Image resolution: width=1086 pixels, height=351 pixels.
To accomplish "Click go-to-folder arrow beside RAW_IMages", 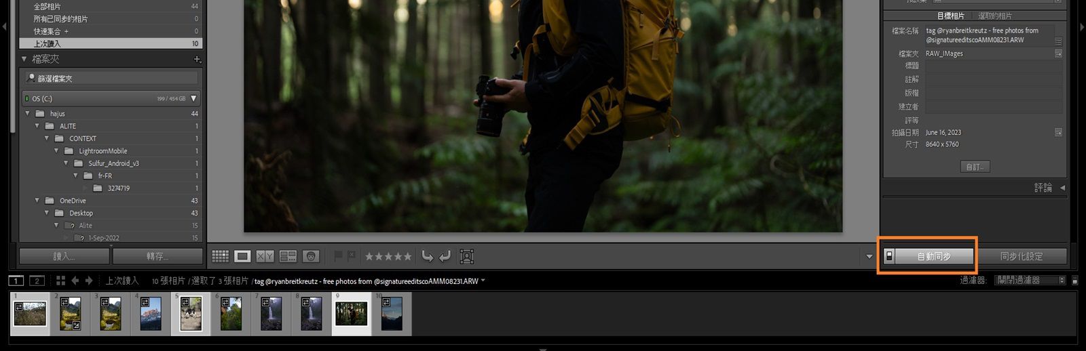I will pyautogui.click(x=1058, y=54).
